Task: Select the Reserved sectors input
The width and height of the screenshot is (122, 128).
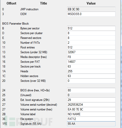Action: 91,38
